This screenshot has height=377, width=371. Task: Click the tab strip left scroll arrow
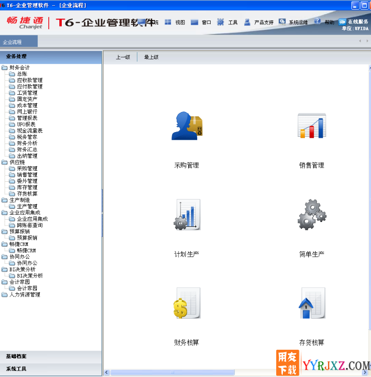point(360,41)
